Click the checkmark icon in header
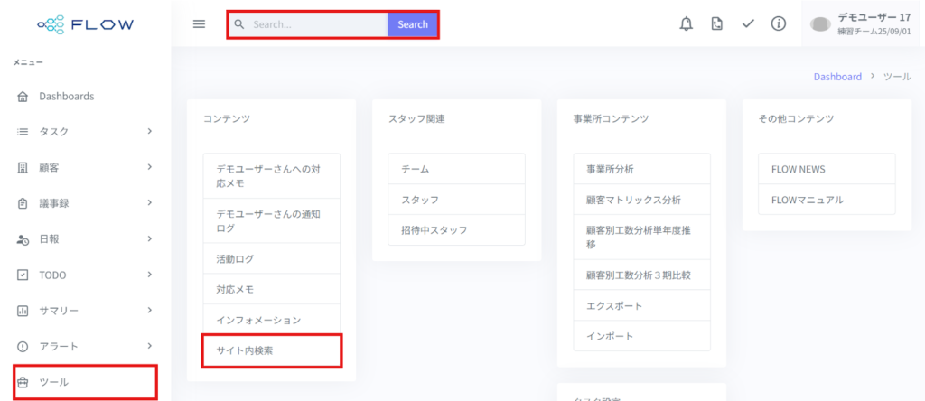 pos(748,24)
